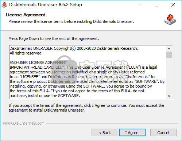This screenshot has width=182, height=141.
Task: Click the 'END-USER LICENSE AGREEMENT' line
Action: tap(38, 63)
